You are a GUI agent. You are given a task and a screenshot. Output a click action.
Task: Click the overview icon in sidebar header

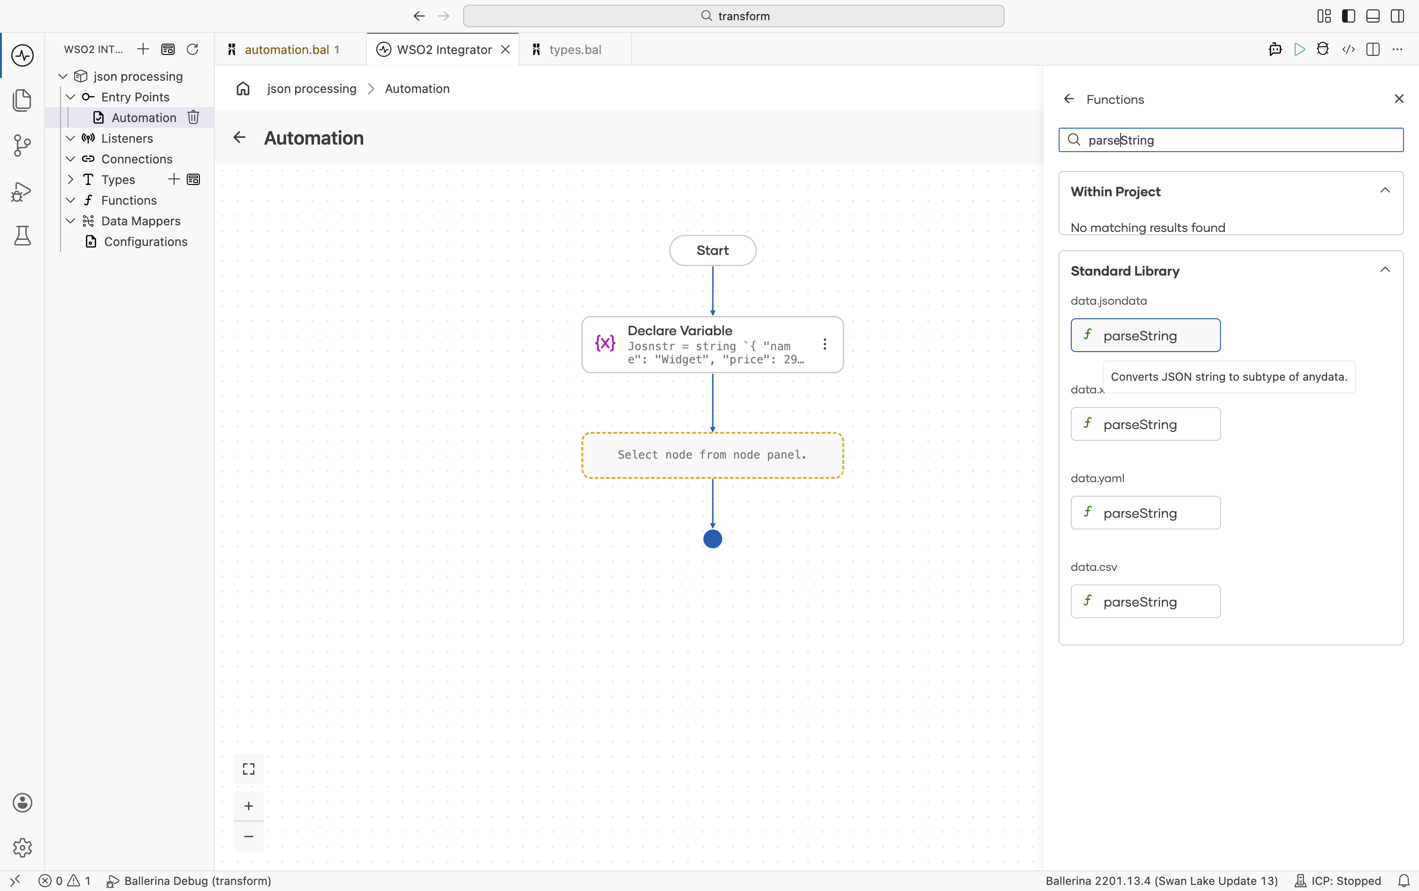coord(168,49)
